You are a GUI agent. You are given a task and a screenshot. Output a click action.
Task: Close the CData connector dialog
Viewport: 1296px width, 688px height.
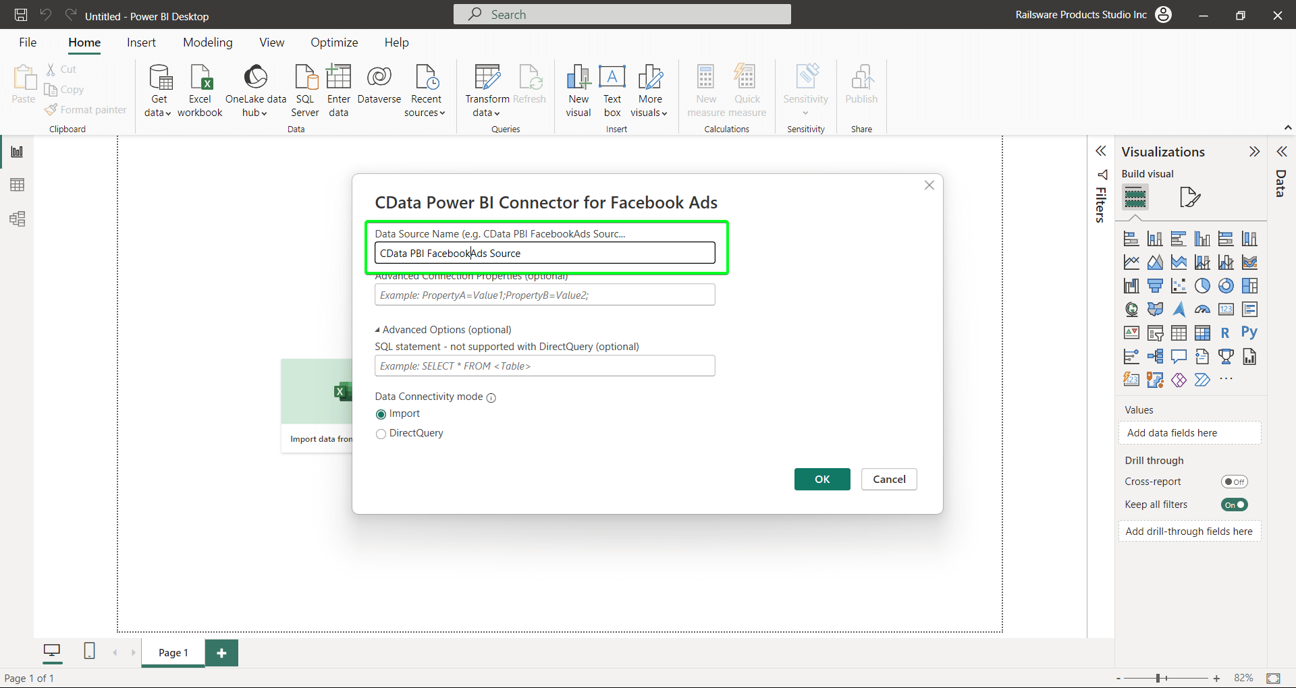tap(929, 185)
